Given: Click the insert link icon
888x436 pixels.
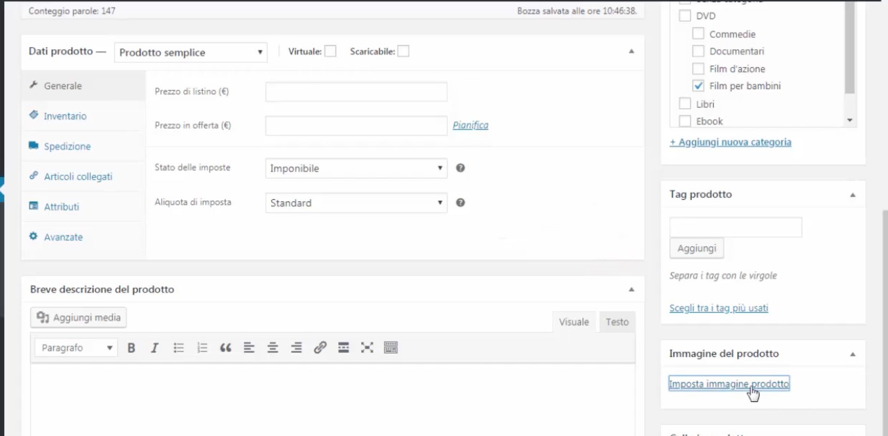Looking at the screenshot, I should click(320, 348).
